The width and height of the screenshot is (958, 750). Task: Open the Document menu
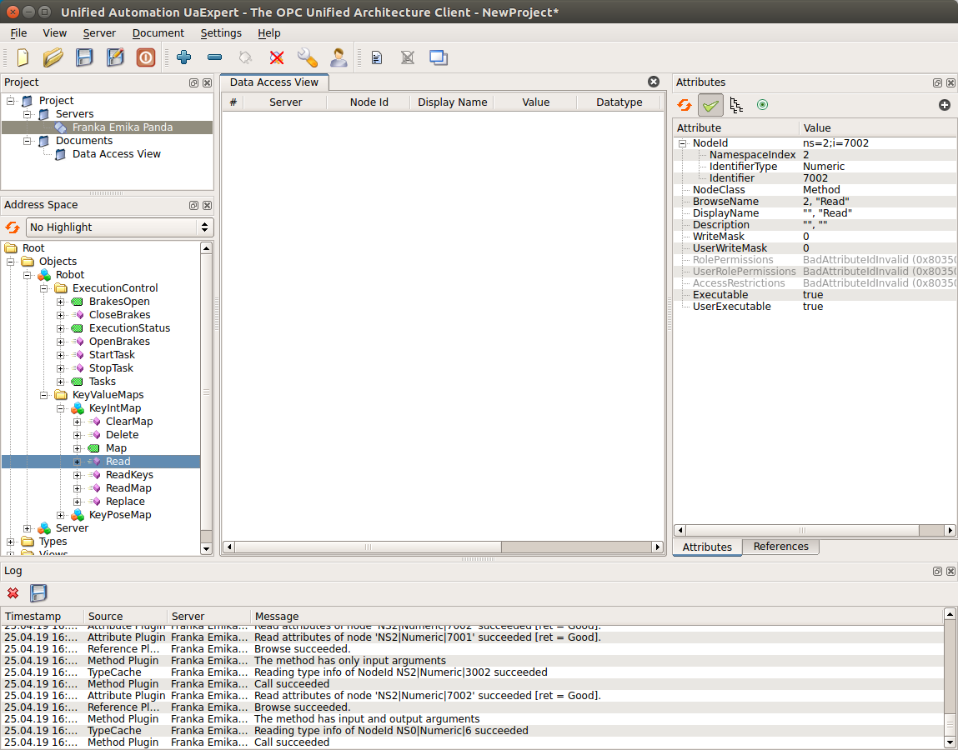158,33
